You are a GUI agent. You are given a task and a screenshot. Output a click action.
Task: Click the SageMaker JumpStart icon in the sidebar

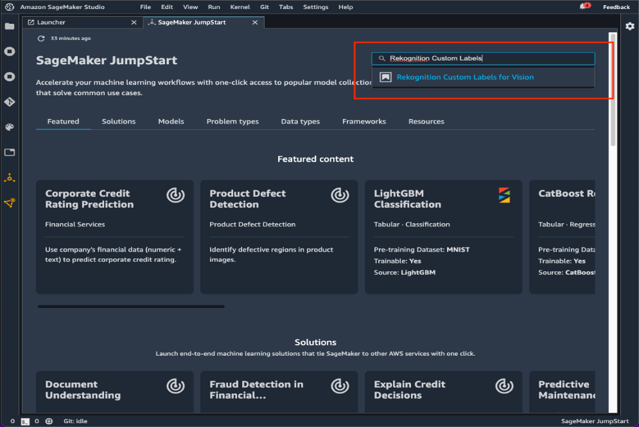[9, 177]
